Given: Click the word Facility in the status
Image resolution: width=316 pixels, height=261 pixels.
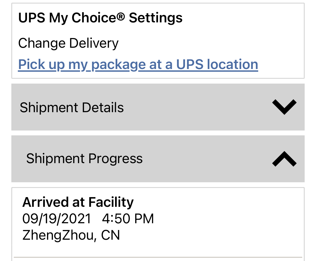Looking at the screenshot, I should 111,202.
